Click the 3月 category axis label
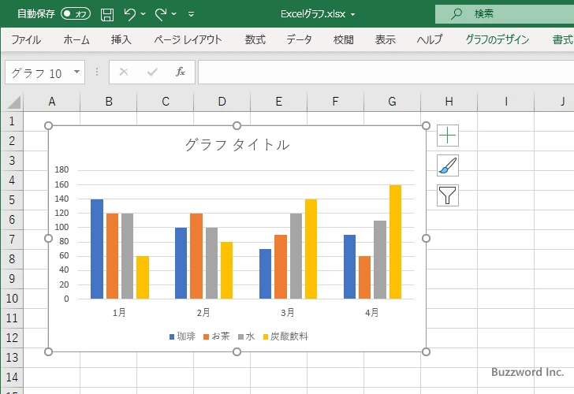574x394 pixels. pos(288,313)
